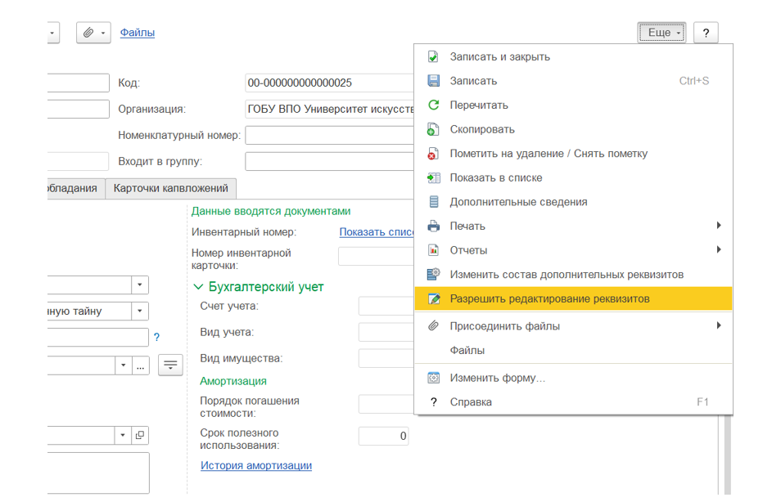Click the lines filter button left of Вид имущества
The height and width of the screenshot is (502, 772).
[170, 365]
